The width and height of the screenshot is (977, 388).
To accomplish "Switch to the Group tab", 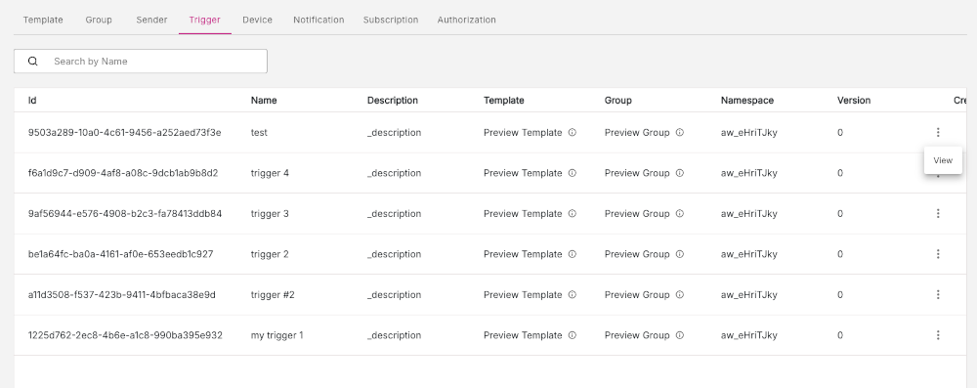I will click(99, 20).
